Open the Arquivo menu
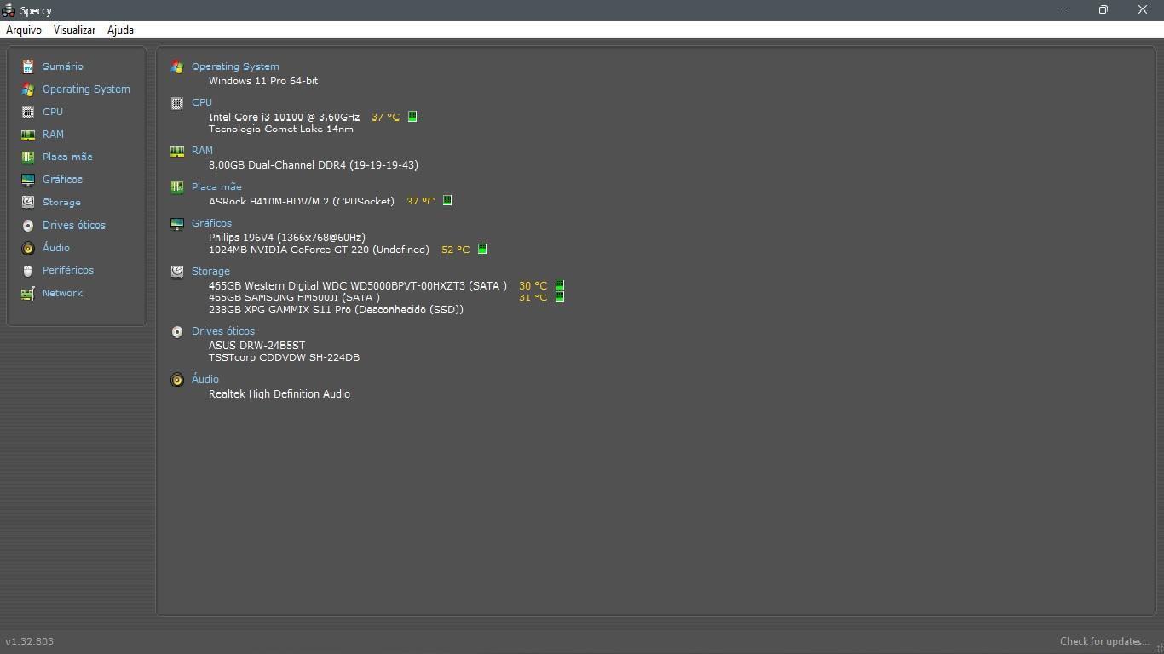The height and width of the screenshot is (654, 1164). [24, 30]
